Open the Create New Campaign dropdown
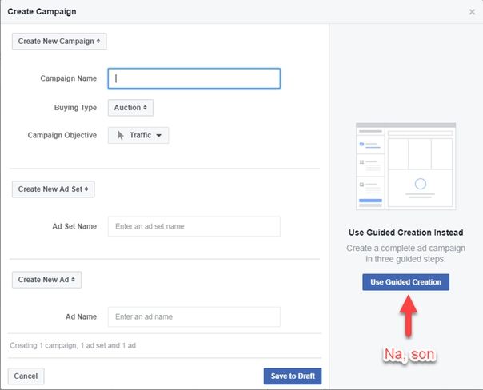Viewport: 483px width, 390px height. (x=59, y=42)
